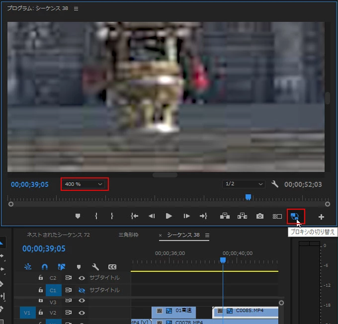Image resolution: width=338 pixels, height=324 pixels.
Task: Open the Program panel menu
Action: click(76, 8)
